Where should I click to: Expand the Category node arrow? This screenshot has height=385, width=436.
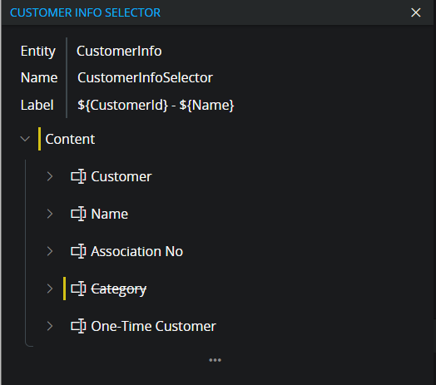[x=50, y=289]
